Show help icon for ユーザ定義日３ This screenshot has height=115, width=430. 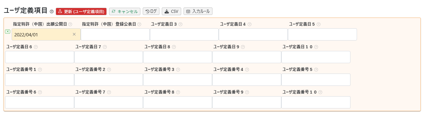click(x=180, y=24)
